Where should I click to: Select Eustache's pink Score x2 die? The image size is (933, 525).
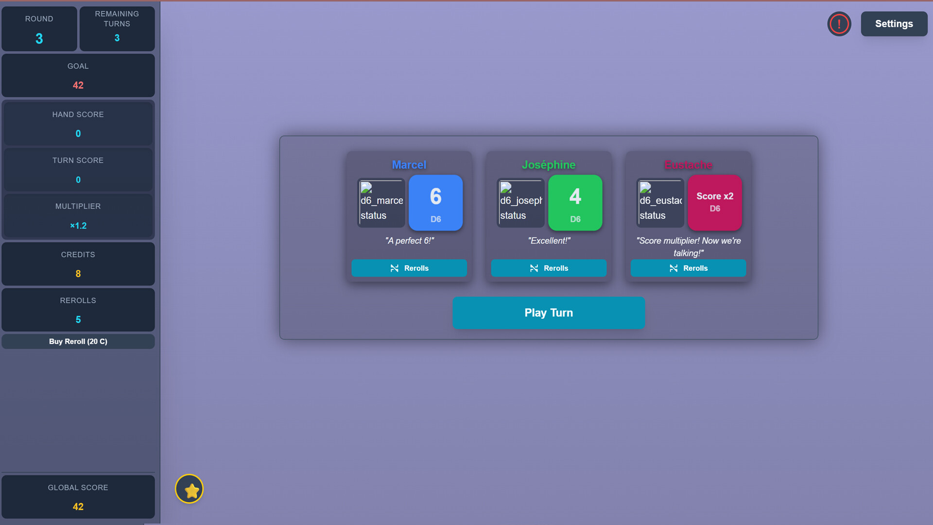[714, 203]
